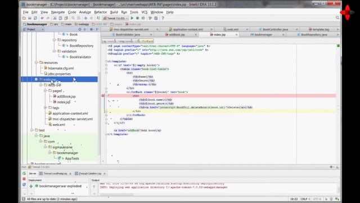Click the Synchronize toolbar icon
This screenshot has width=360, height=203.
pyautogui.click(x=35, y=18)
